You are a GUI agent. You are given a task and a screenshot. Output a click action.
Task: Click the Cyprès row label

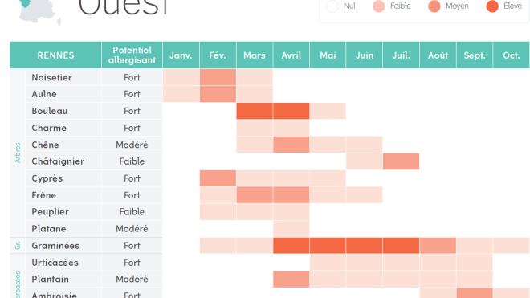tap(47, 178)
